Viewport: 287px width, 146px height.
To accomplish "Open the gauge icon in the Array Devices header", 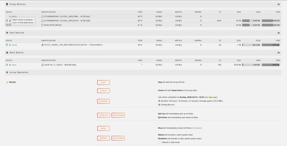I will [x=279, y=4].
